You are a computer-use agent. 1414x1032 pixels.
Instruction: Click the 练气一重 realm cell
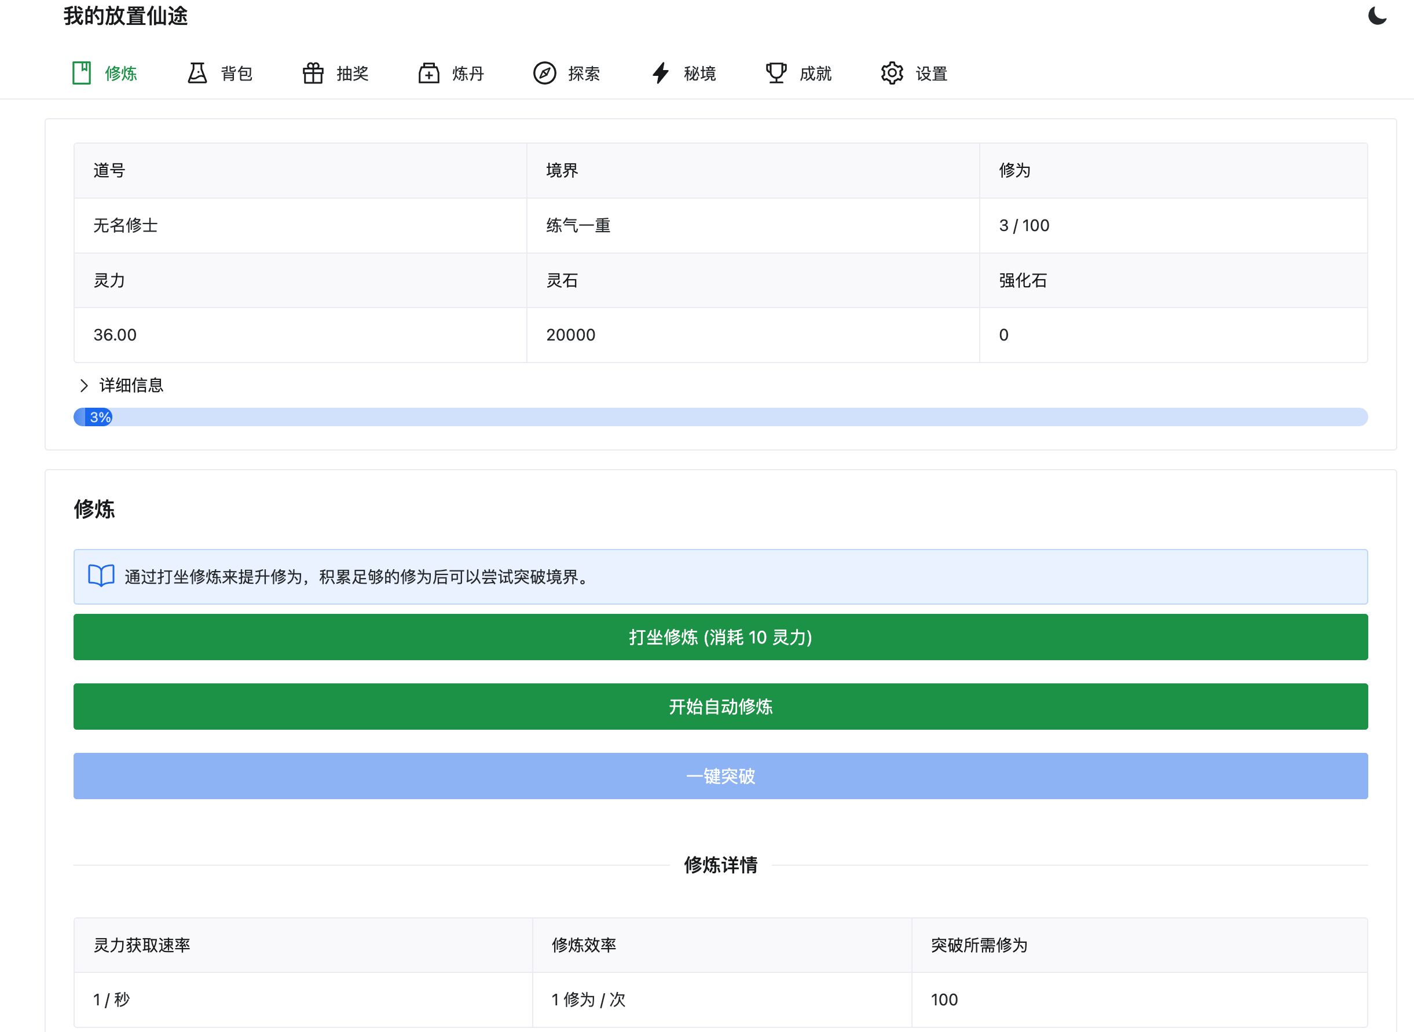753,225
